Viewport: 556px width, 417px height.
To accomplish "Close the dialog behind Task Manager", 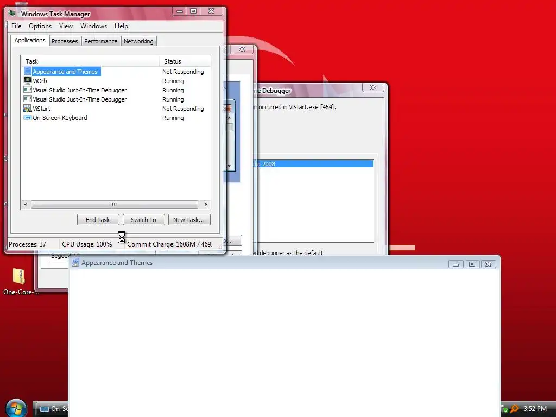I will pyautogui.click(x=242, y=49).
